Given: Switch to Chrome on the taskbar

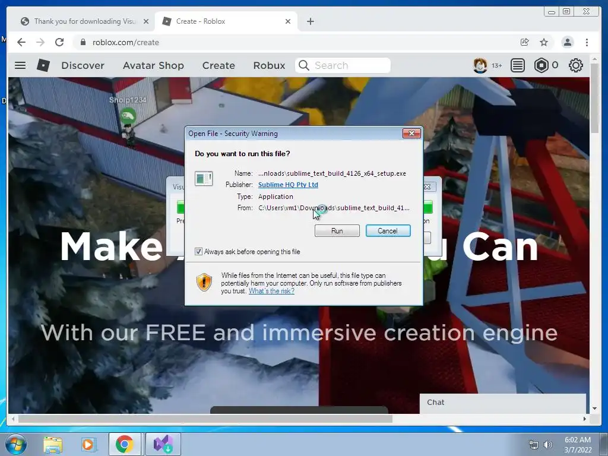Looking at the screenshot, I should (x=125, y=444).
